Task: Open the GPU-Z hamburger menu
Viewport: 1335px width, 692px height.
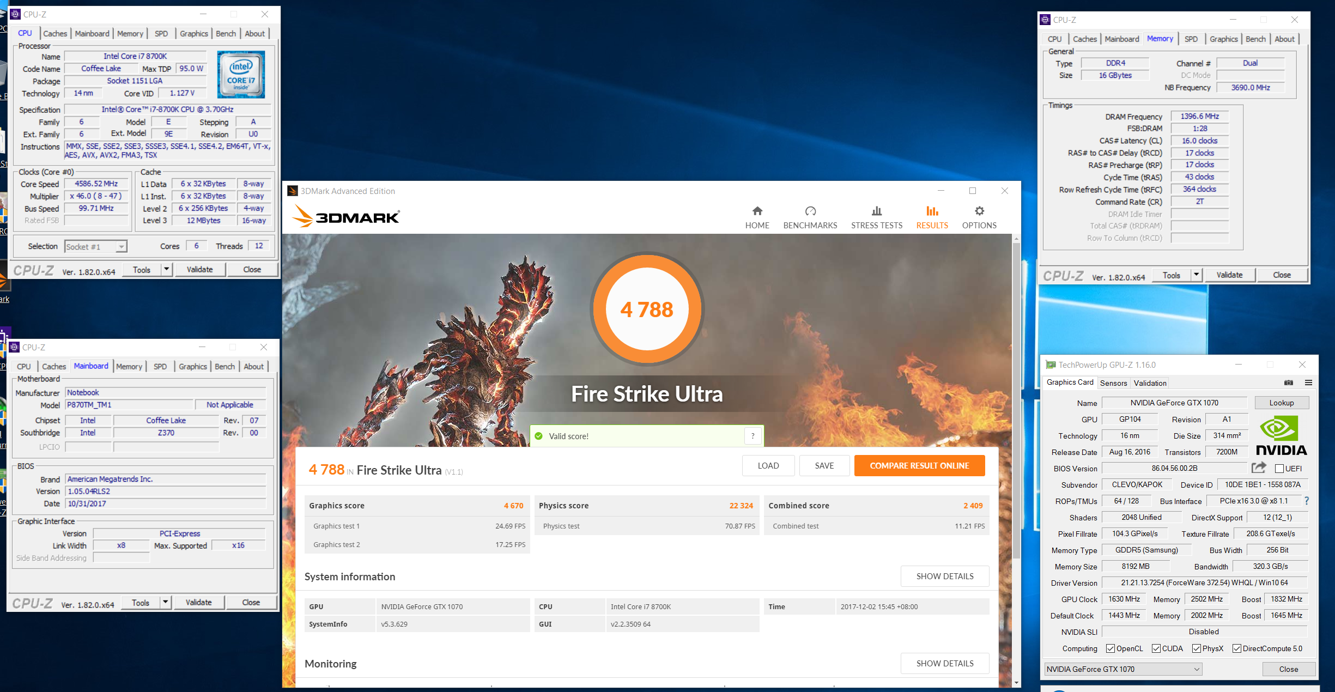Action: pyautogui.click(x=1308, y=383)
